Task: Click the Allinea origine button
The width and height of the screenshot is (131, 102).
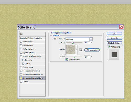Action: coord(92,50)
